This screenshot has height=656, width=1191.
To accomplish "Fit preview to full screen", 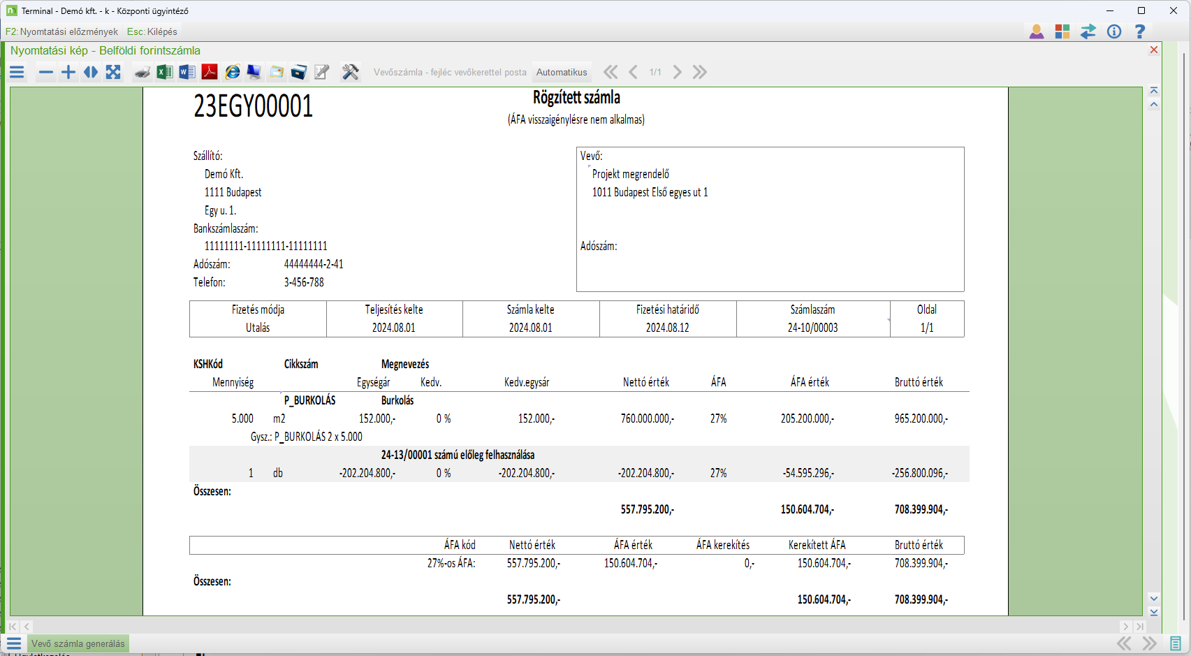I will (113, 72).
